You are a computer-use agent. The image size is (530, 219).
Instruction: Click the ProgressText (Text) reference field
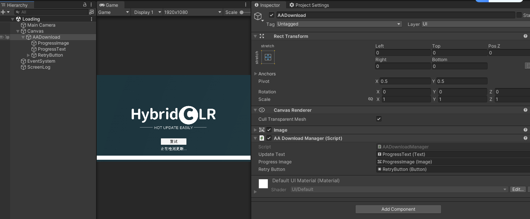coord(453,154)
